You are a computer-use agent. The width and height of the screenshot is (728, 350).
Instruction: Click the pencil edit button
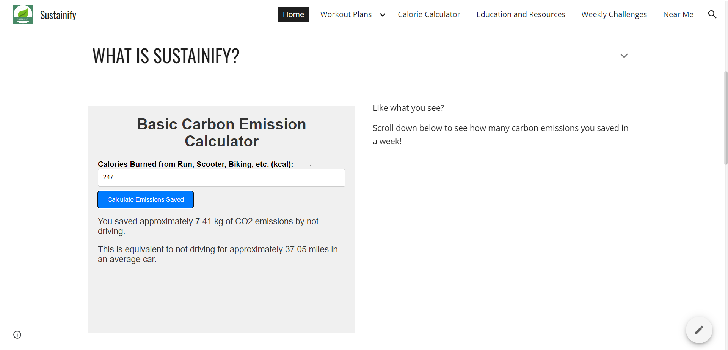[x=699, y=330]
